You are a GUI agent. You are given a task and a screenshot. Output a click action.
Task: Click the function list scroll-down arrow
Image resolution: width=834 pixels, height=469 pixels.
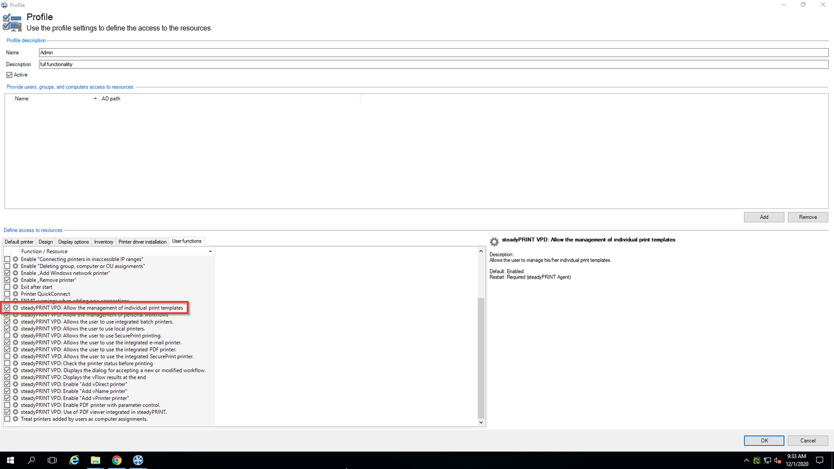(x=481, y=423)
